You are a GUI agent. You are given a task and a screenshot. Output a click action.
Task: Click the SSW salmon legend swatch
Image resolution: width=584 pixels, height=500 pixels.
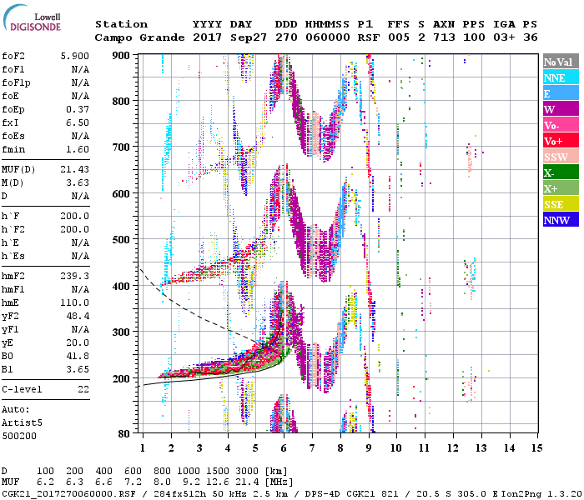(x=561, y=156)
